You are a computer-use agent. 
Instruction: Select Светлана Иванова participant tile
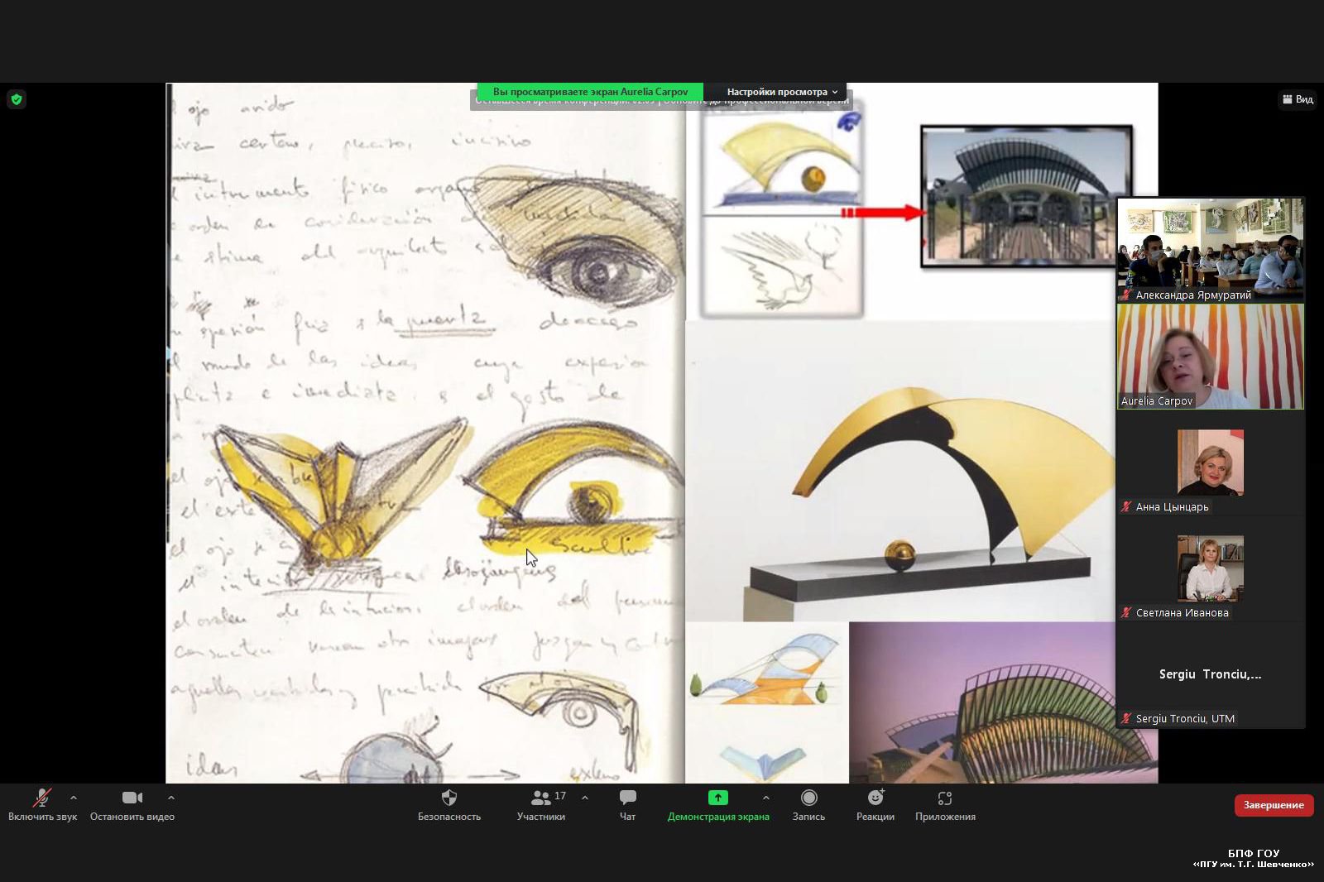click(x=1211, y=569)
